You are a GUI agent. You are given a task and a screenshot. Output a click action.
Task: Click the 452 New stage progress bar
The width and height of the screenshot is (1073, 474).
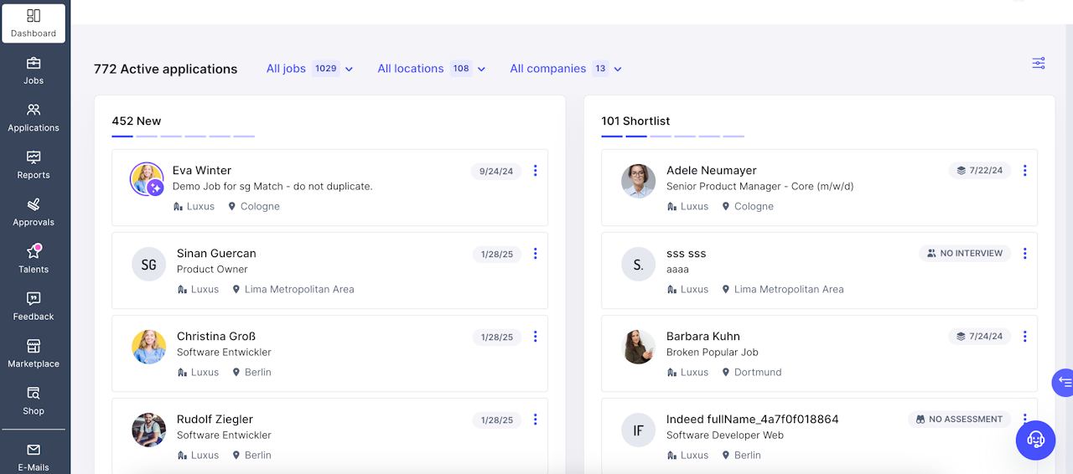(183, 136)
